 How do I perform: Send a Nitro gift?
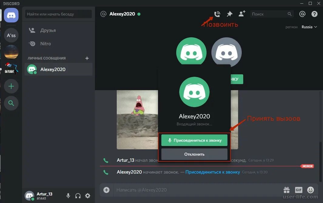tap(287, 190)
